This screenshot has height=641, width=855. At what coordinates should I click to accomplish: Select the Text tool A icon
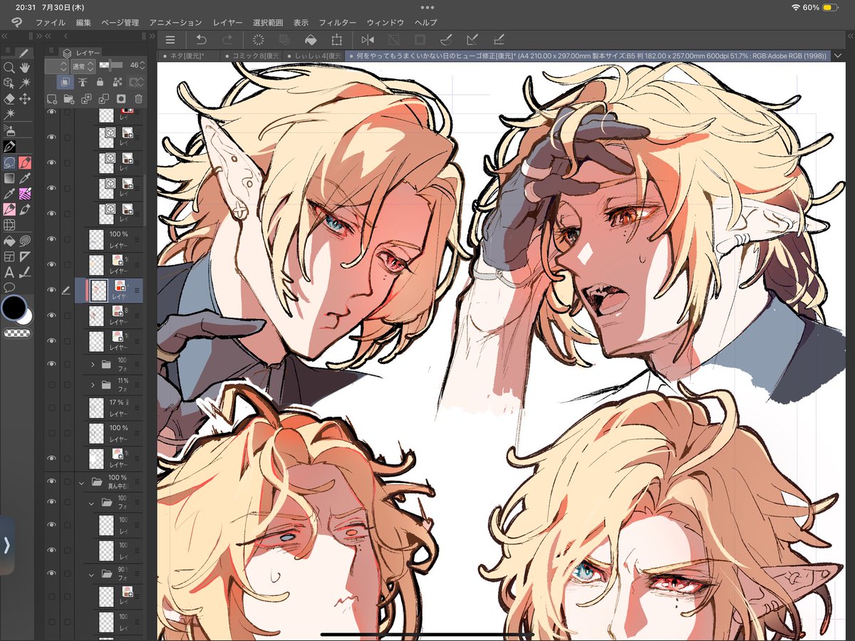9,272
